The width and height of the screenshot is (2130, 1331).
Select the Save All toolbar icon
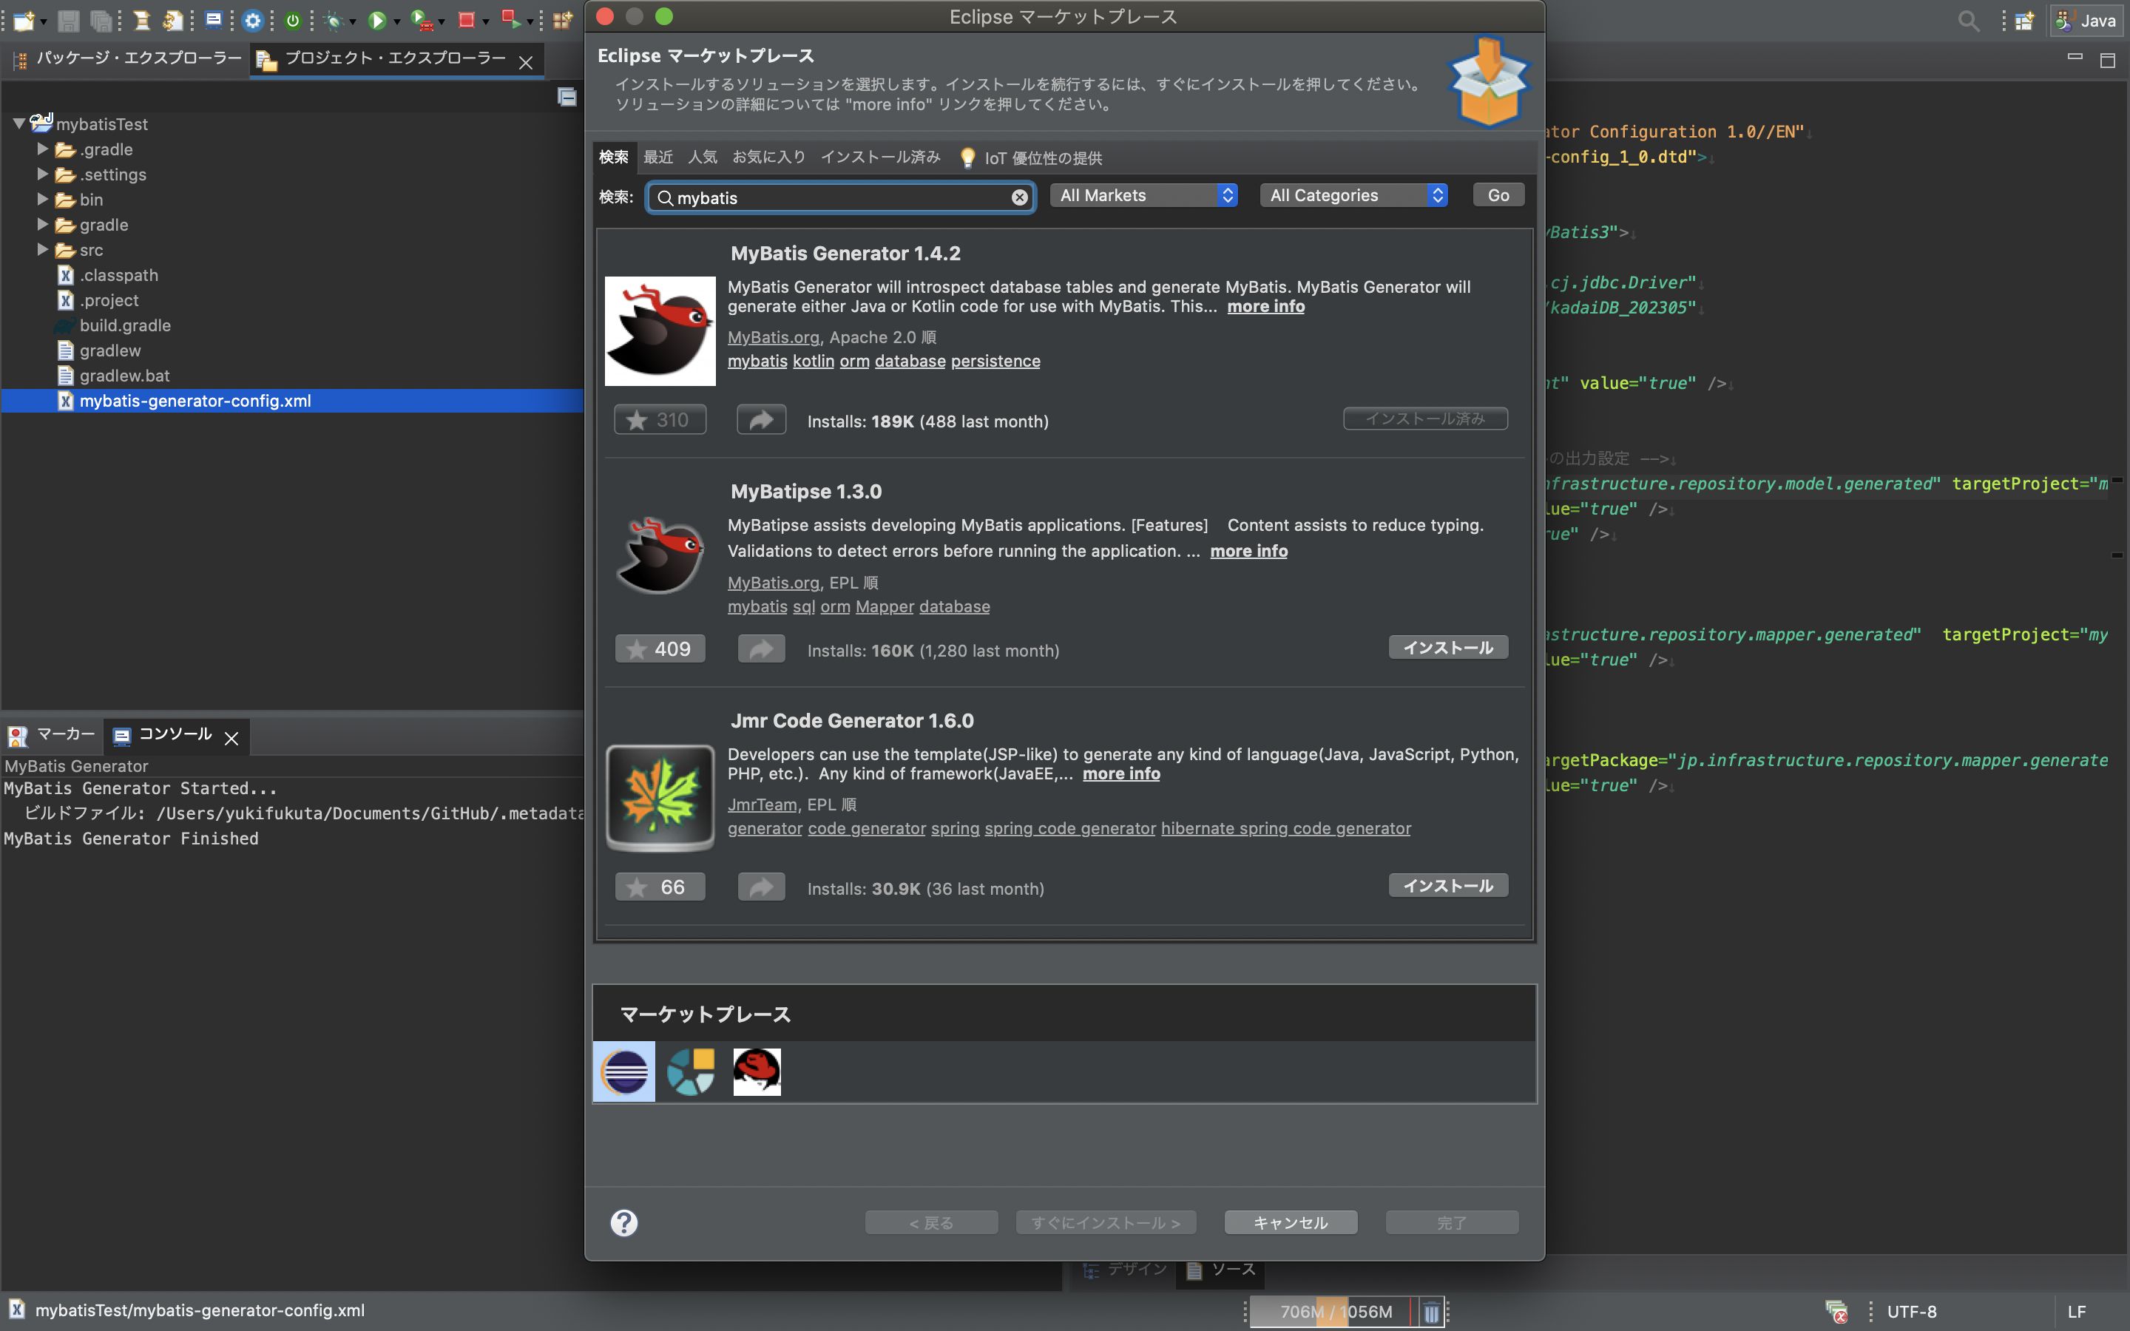pyautogui.click(x=102, y=22)
